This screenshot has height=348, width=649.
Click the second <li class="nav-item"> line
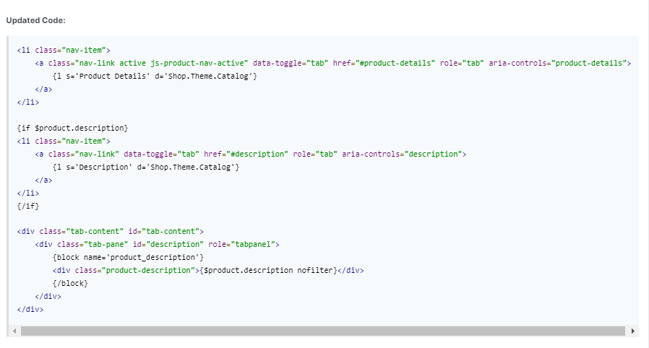[64, 141]
